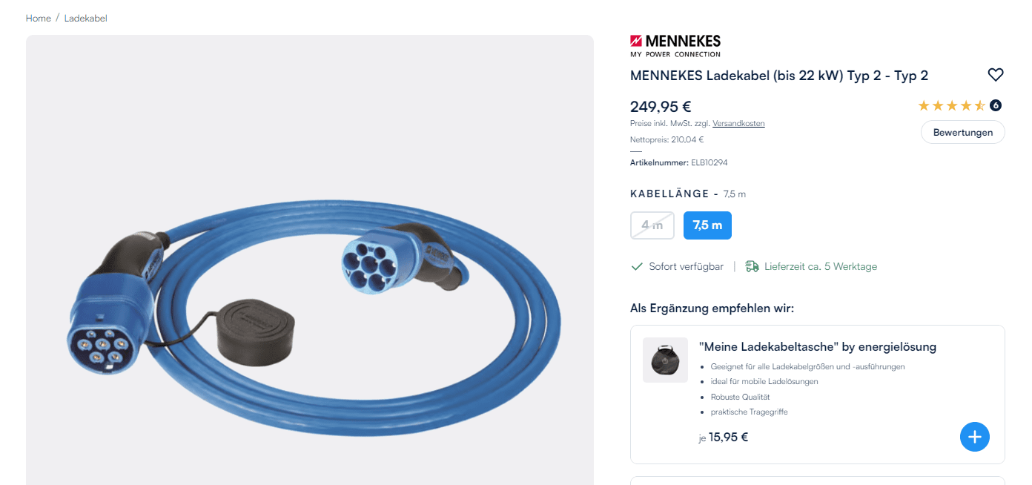Click the yellow star rating
Viewport: 1032px width, 485px height.
click(951, 105)
